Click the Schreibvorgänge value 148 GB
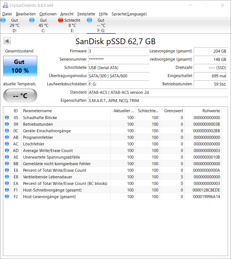231x259 pixels. coord(211,59)
